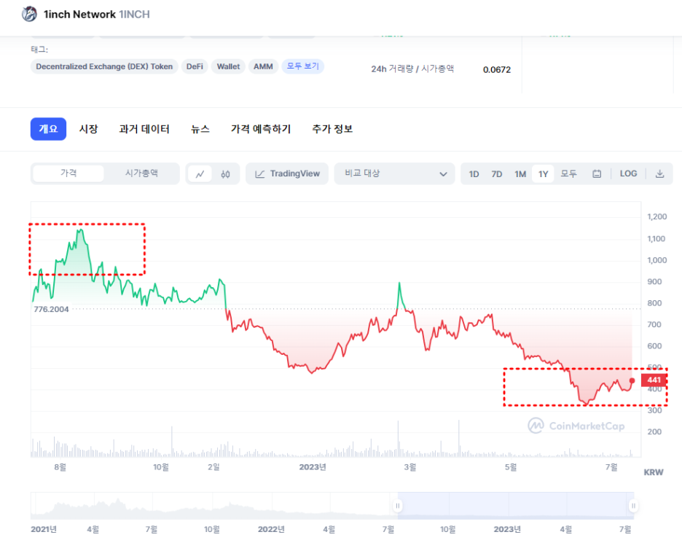Screen dimensions: 682x559
Task: Click the red endpoint dot on price line
Action: tap(632, 380)
